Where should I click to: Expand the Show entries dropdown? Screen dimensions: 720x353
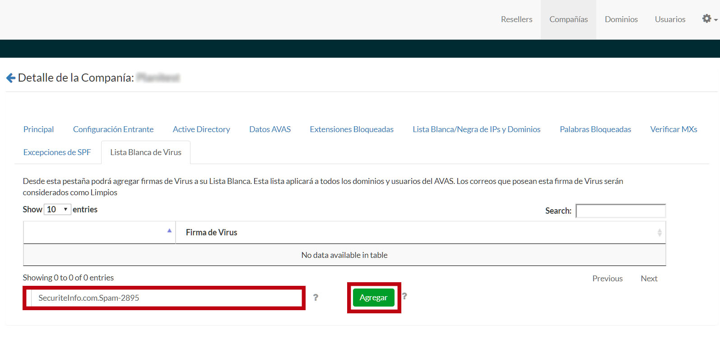tap(57, 210)
